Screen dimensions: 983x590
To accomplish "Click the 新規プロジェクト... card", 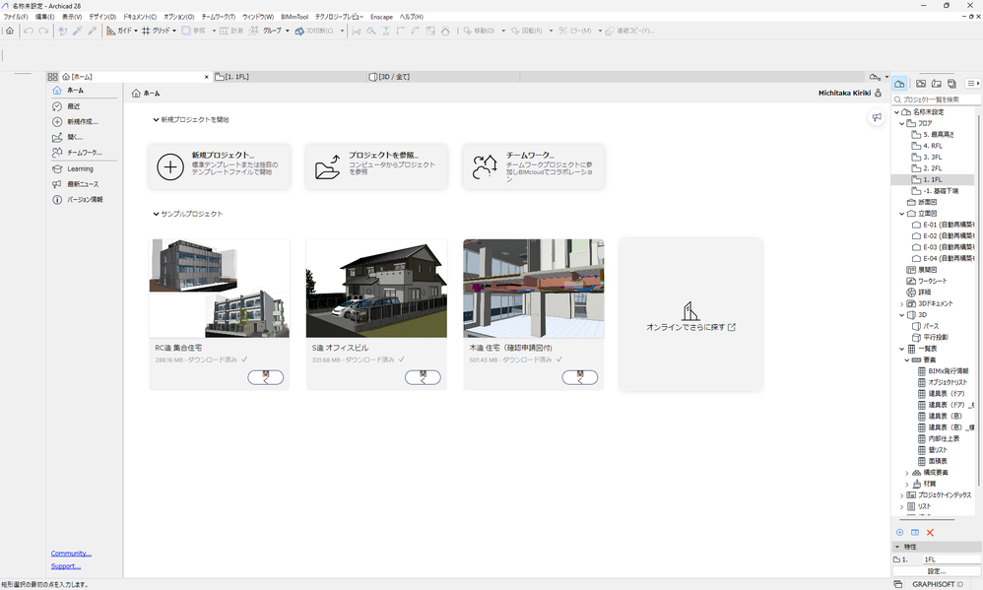I will tap(220, 166).
